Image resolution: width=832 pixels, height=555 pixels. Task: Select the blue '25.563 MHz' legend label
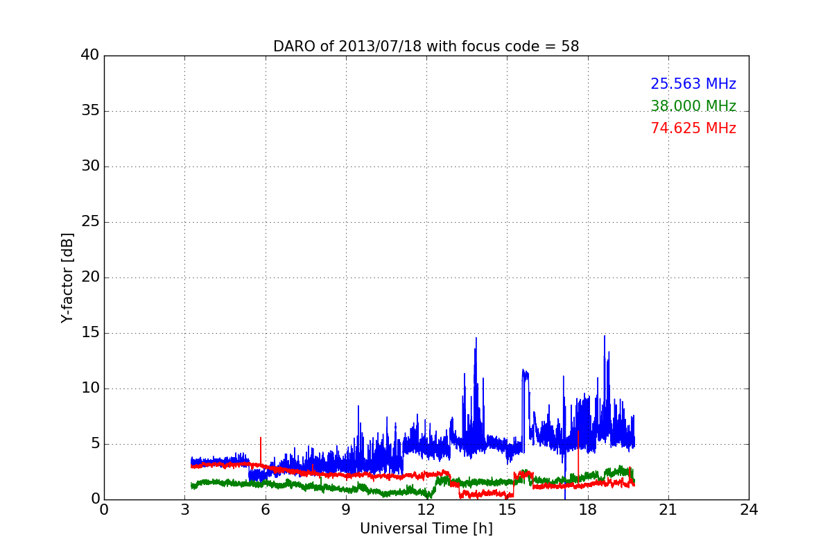click(693, 84)
